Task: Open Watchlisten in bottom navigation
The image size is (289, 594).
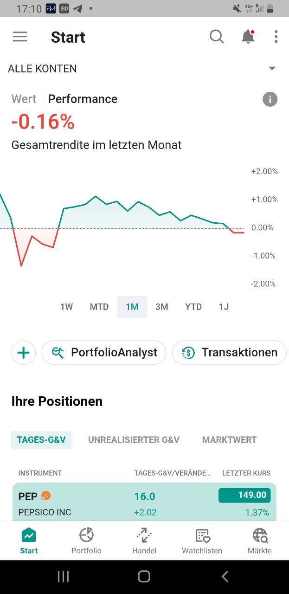Action: [202, 541]
